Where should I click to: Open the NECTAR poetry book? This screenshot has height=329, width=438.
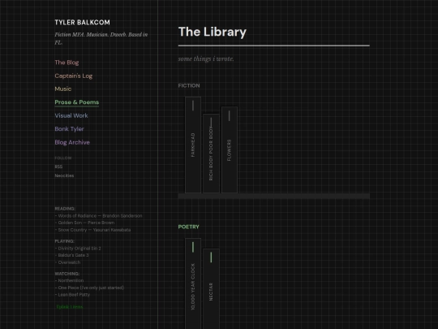point(211,288)
